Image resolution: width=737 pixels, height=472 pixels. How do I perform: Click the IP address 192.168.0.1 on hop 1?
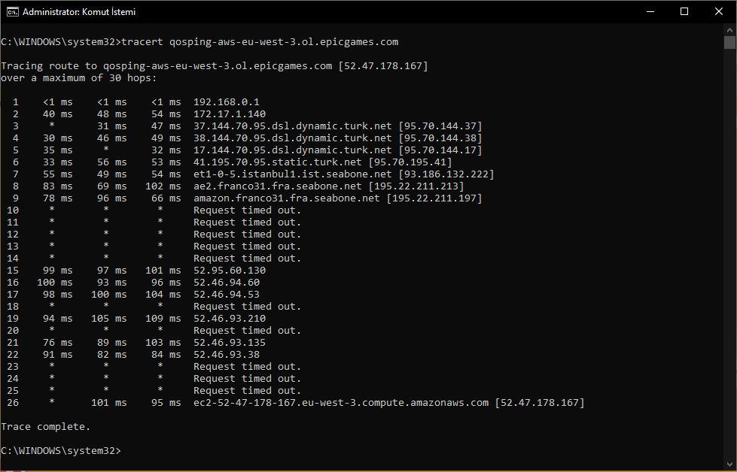pos(227,101)
